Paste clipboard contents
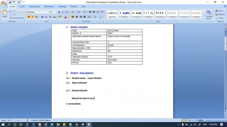Viewport: 227px width, 127px height. [5, 14]
